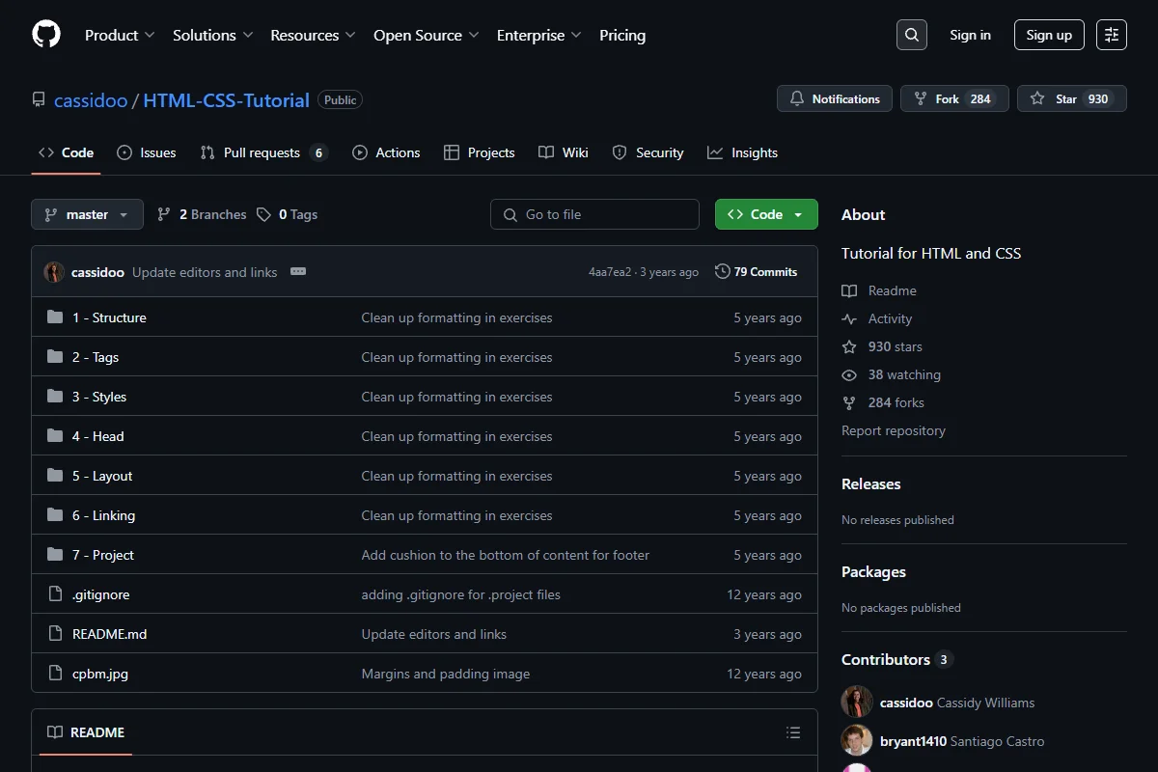Click the Notifications bell button
The height and width of the screenshot is (772, 1158).
tap(835, 98)
